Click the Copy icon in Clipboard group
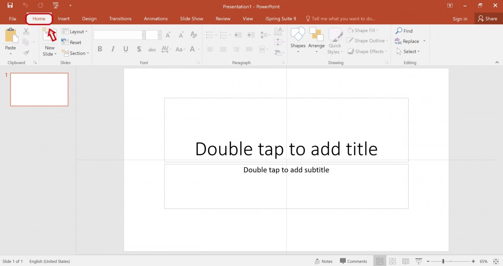Image resolution: width=503 pixels, height=266 pixels. pos(26,42)
